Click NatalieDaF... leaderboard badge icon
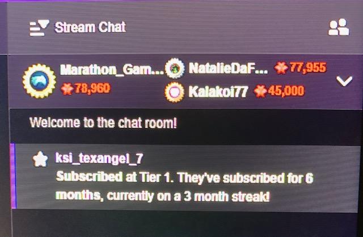Image resolution: width=363 pixels, height=237 pixels. click(175, 68)
